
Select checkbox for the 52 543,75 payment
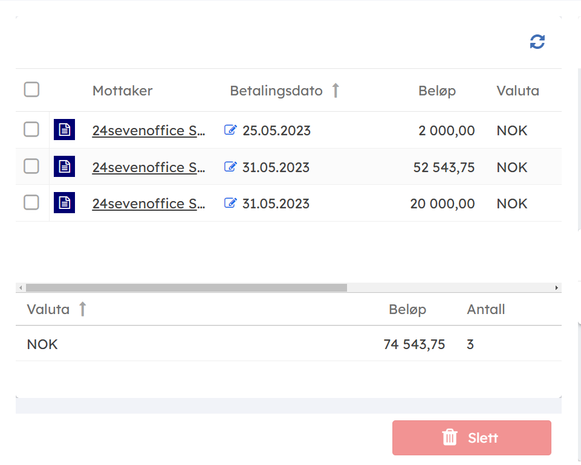31,166
